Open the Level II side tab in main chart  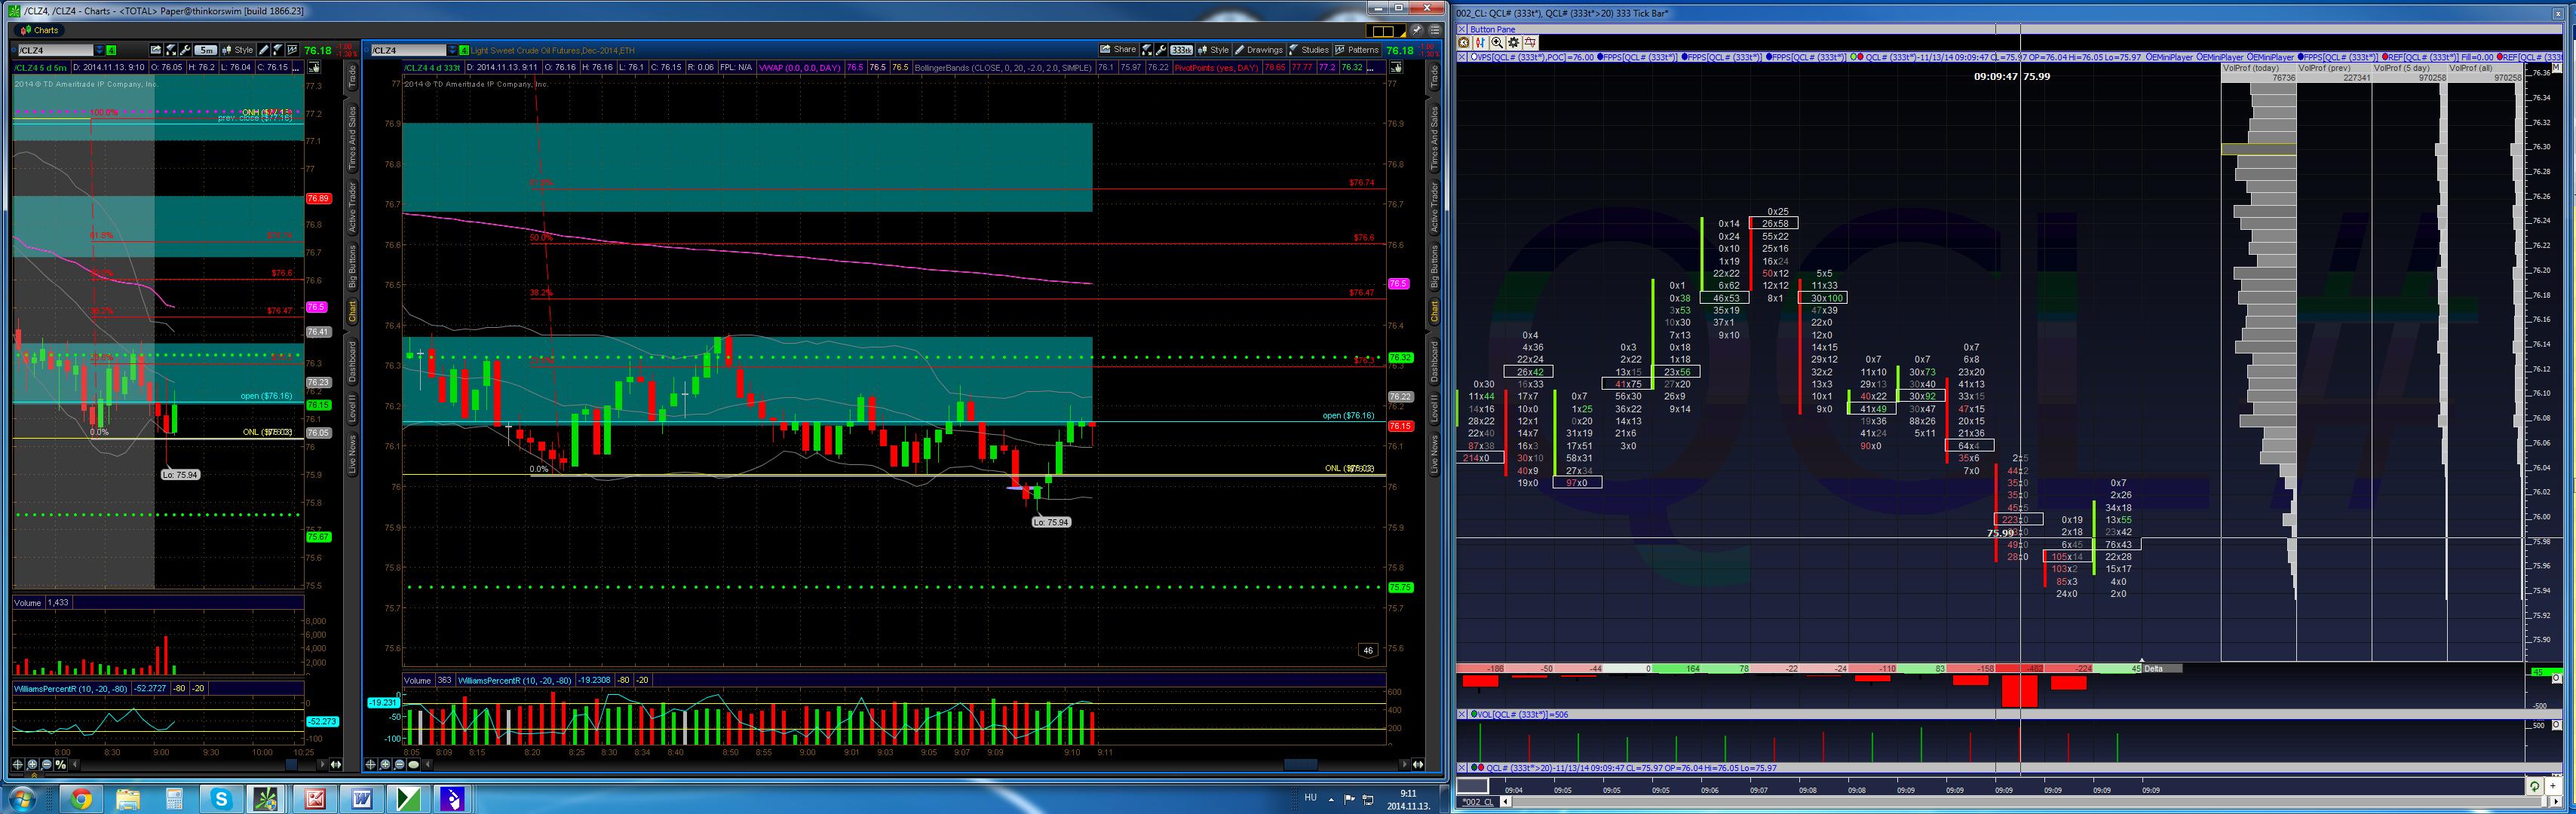click(x=1434, y=408)
